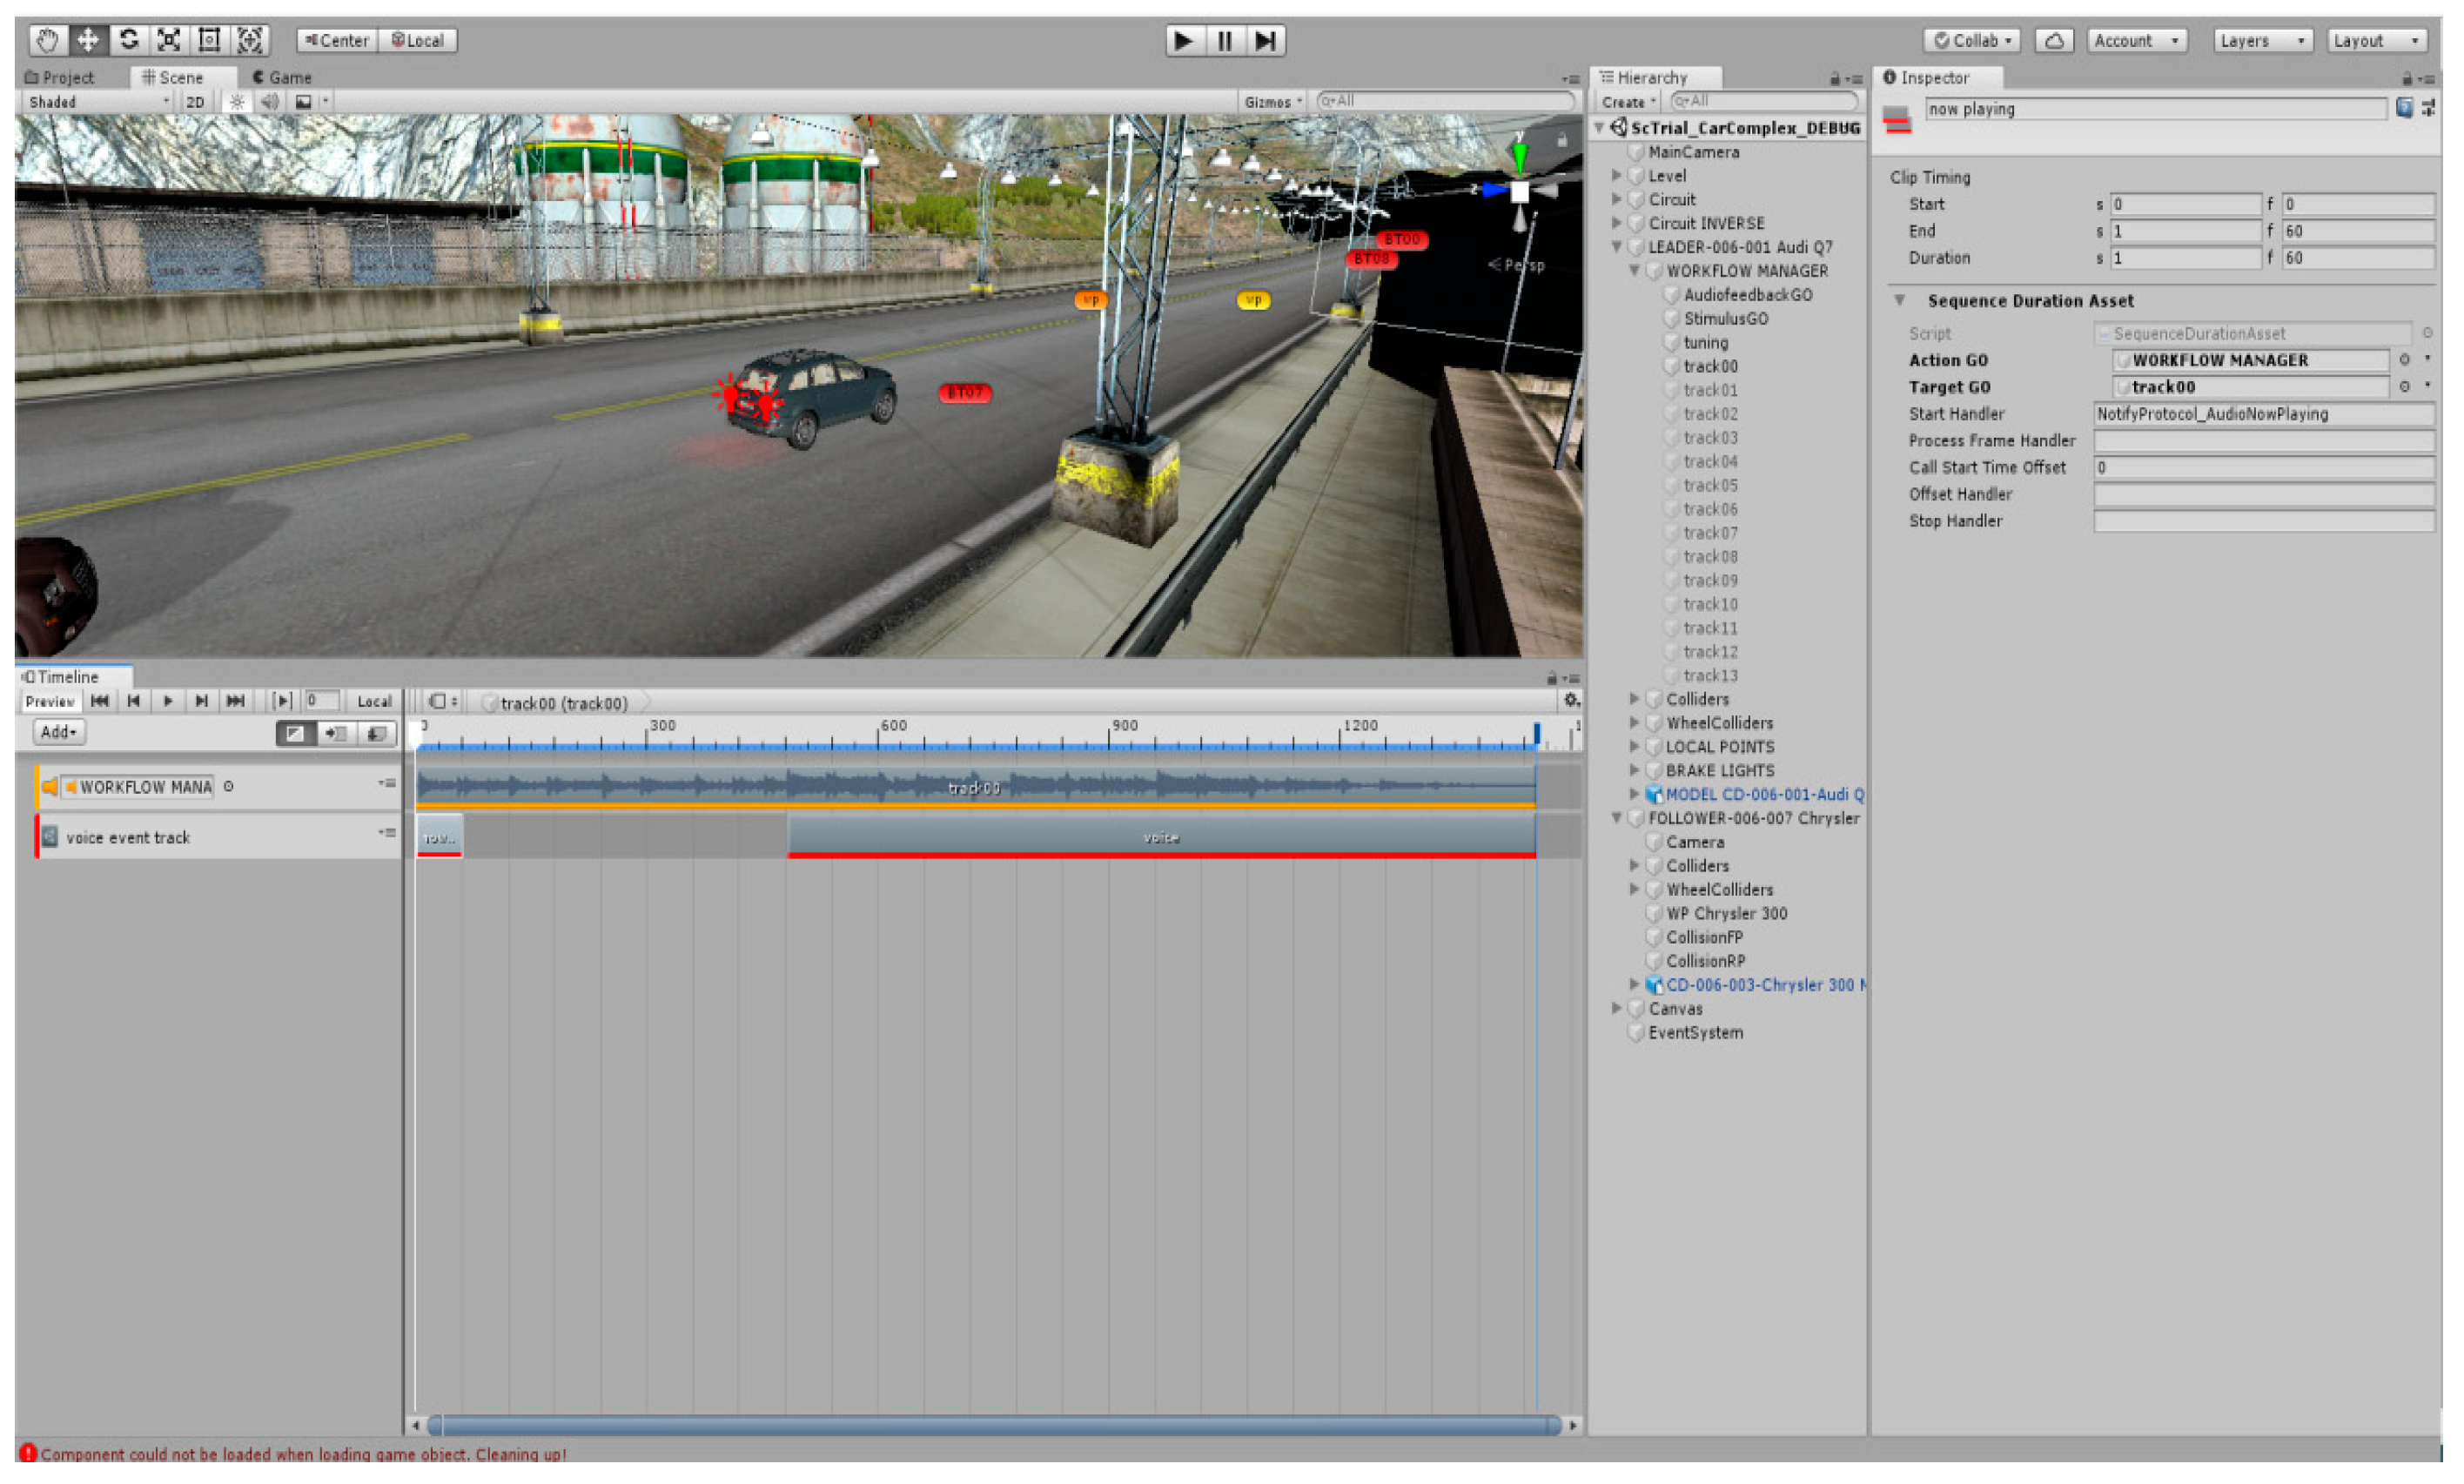Toggle scene lighting sun icon
2464x1484 pixels.
(236, 102)
